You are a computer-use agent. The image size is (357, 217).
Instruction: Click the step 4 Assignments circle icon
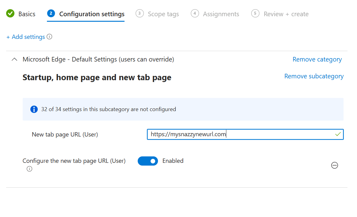click(195, 13)
